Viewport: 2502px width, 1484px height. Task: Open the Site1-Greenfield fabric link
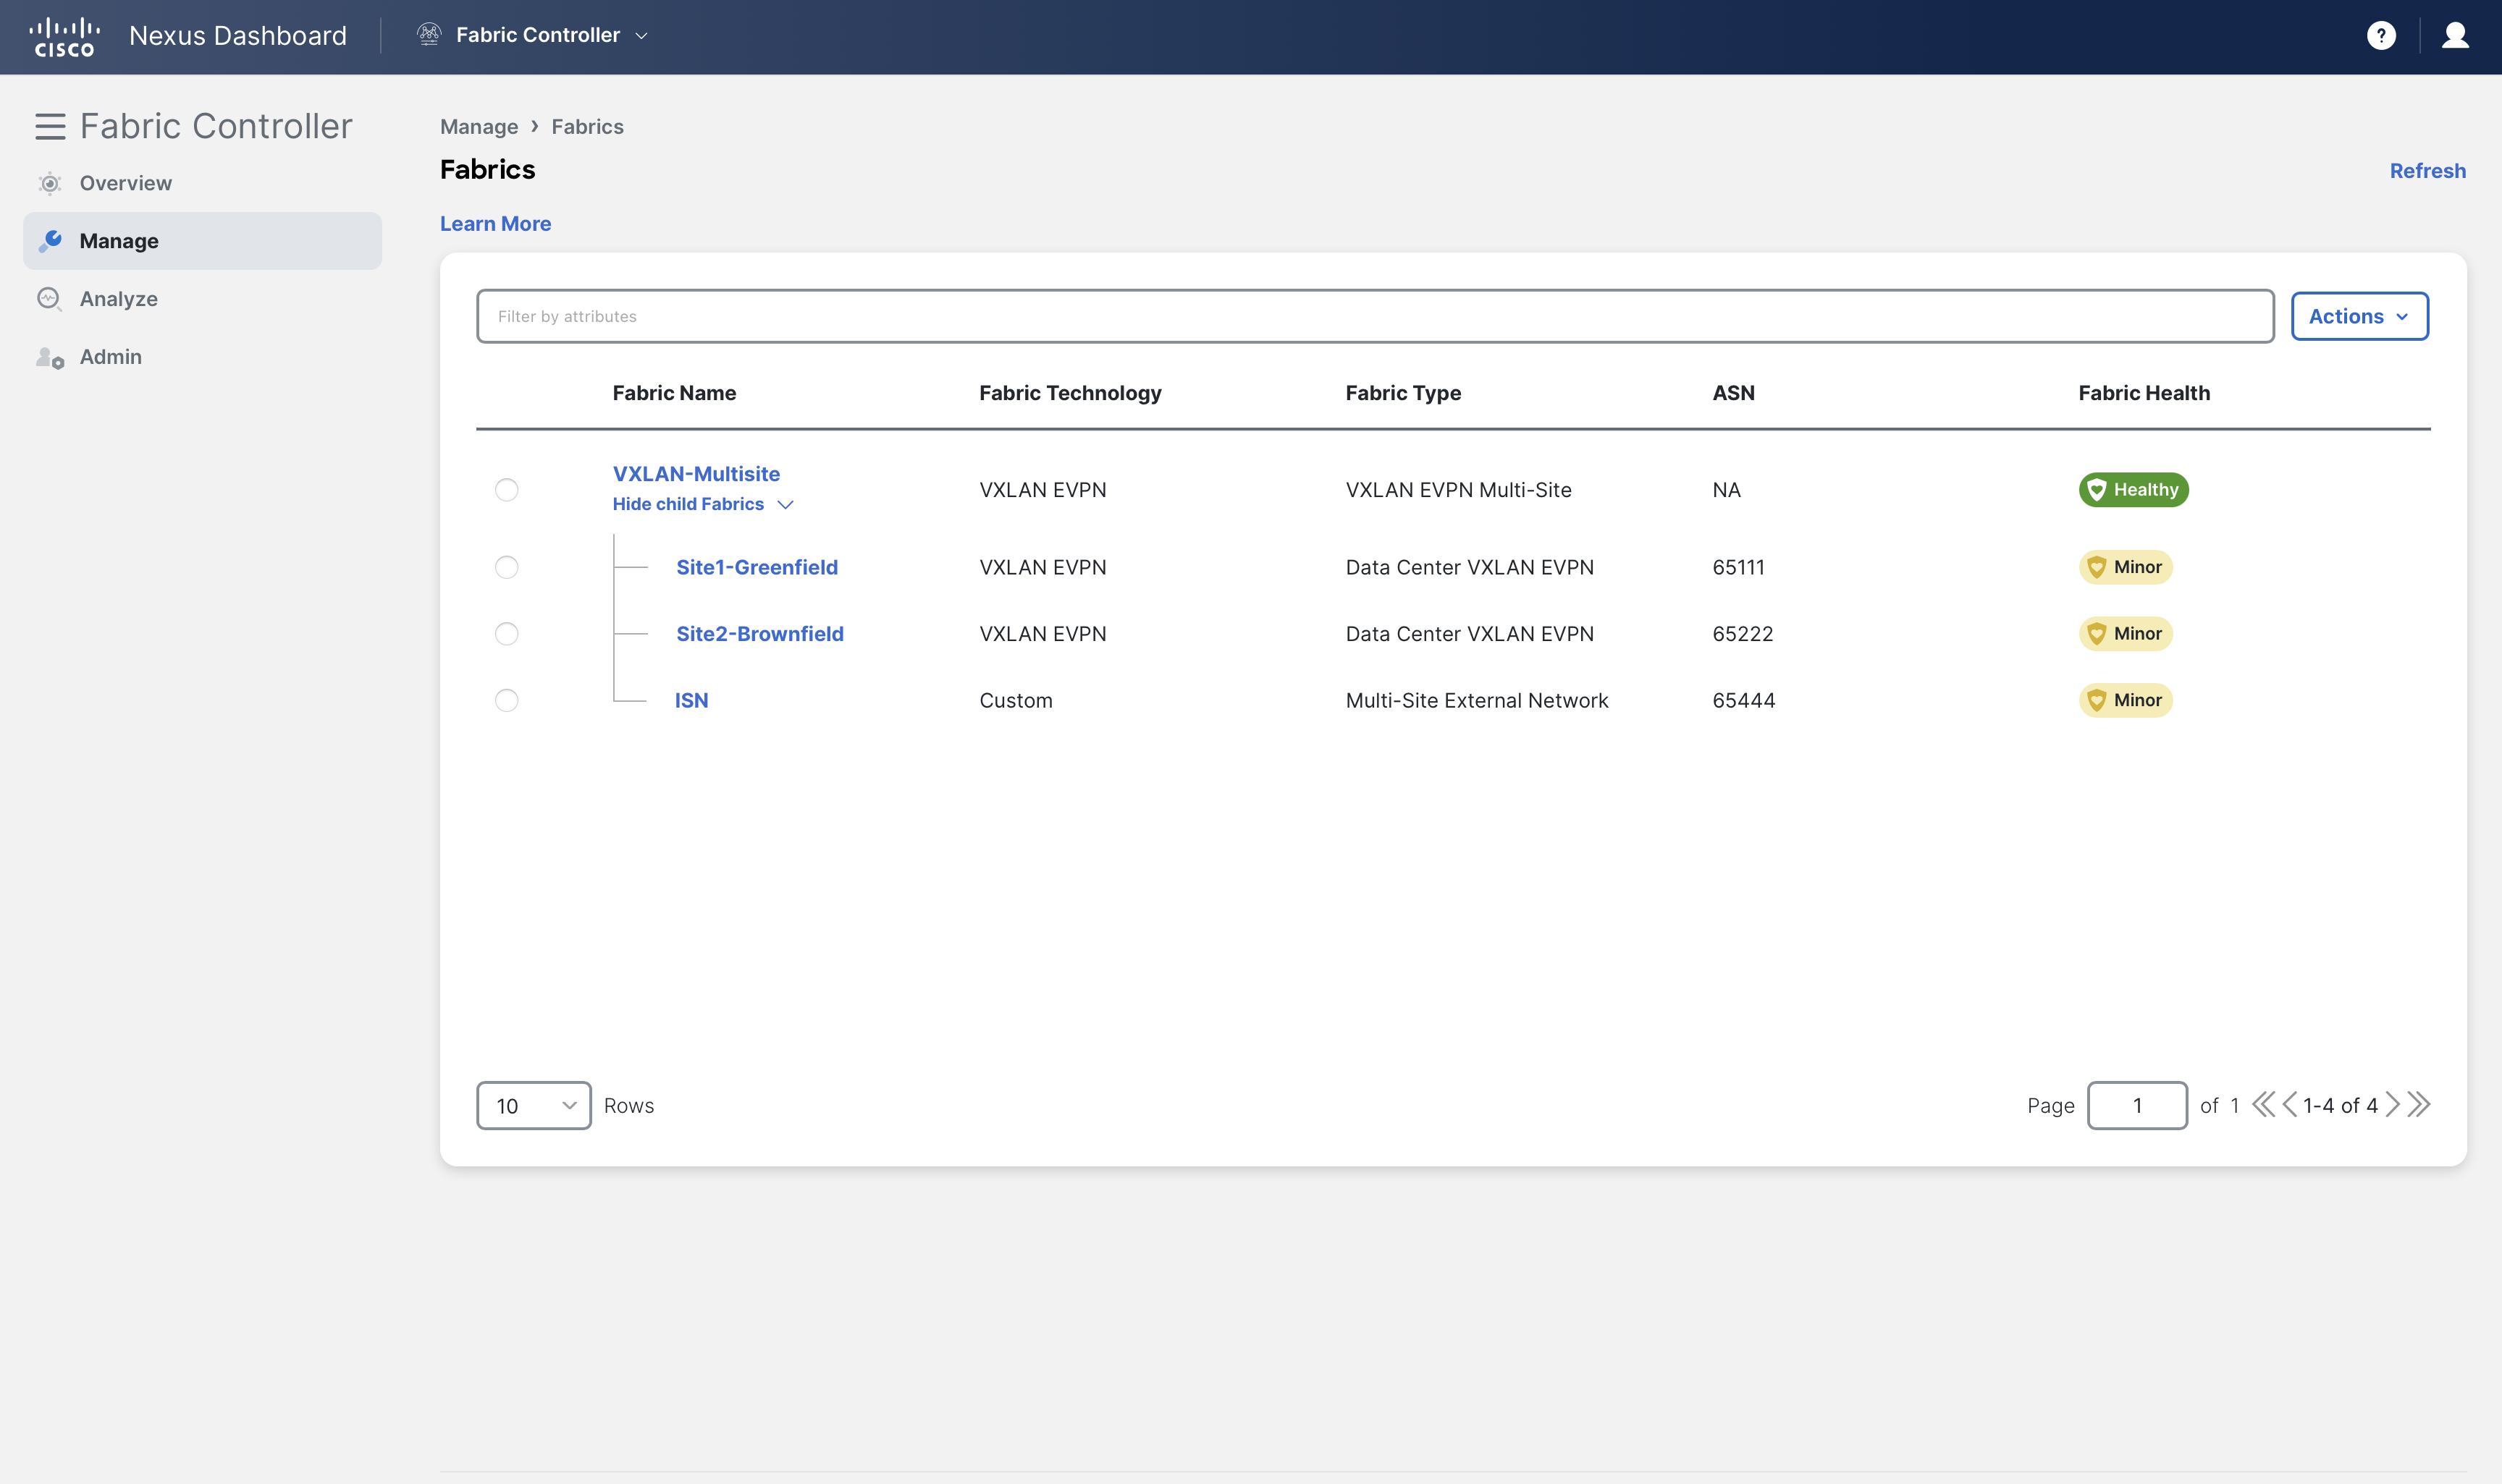click(x=757, y=567)
